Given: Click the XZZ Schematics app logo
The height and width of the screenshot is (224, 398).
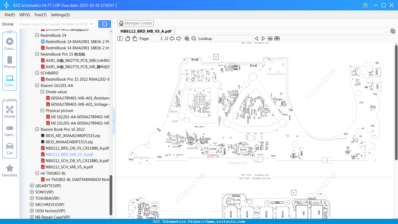Looking at the screenshot, I should [x=7, y=5].
